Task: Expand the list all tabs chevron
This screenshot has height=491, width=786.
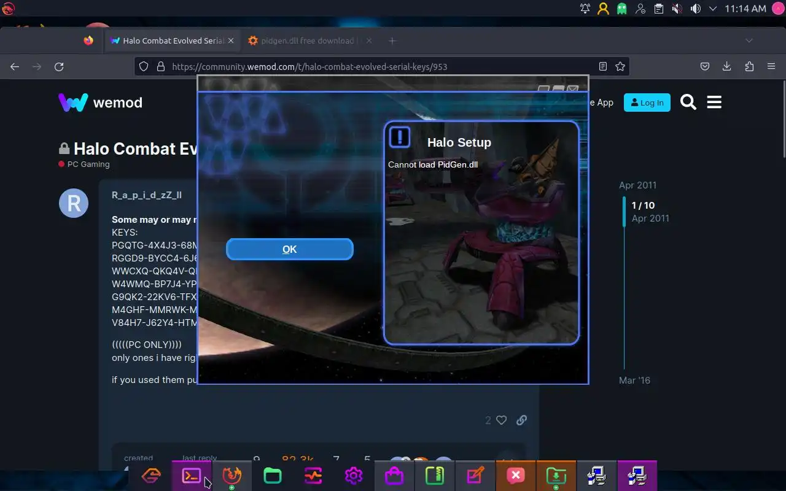Action: pyautogui.click(x=749, y=41)
